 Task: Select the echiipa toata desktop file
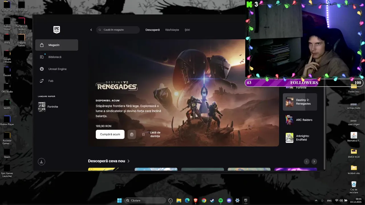pyautogui.click(x=354, y=106)
